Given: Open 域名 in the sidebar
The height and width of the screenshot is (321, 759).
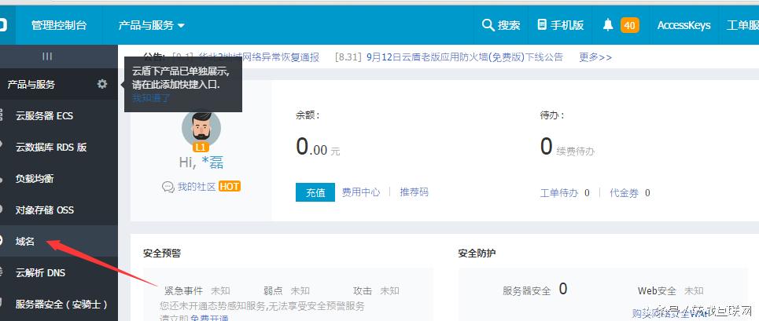Looking at the screenshot, I should coord(59,242).
